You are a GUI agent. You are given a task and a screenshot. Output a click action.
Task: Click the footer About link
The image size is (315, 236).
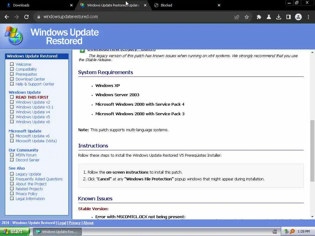88,223
